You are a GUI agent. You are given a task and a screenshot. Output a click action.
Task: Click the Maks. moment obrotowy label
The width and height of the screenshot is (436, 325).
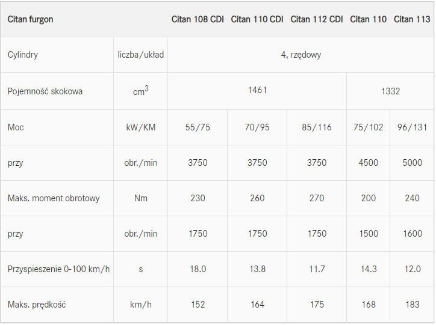(54, 198)
